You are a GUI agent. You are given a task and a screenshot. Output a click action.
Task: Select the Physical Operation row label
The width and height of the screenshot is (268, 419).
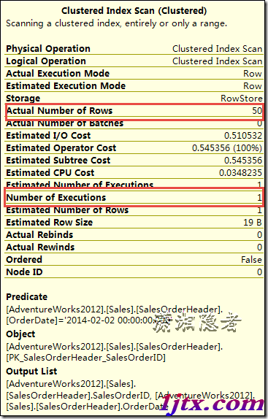click(48, 49)
